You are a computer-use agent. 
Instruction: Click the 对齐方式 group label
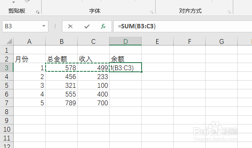[x=190, y=11]
